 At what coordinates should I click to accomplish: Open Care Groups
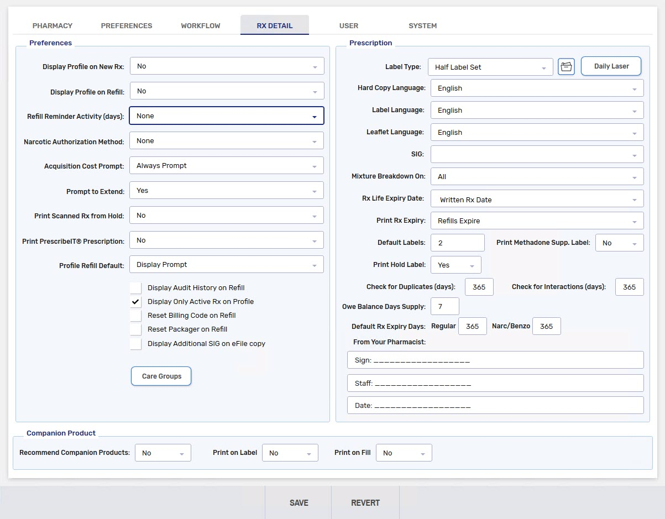point(161,376)
